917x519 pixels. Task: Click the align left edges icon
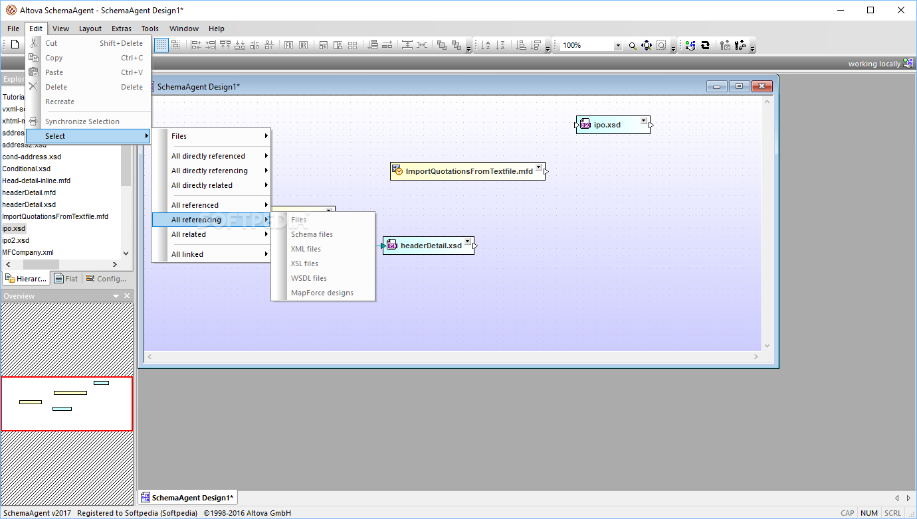pyautogui.click(x=196, y=45)
